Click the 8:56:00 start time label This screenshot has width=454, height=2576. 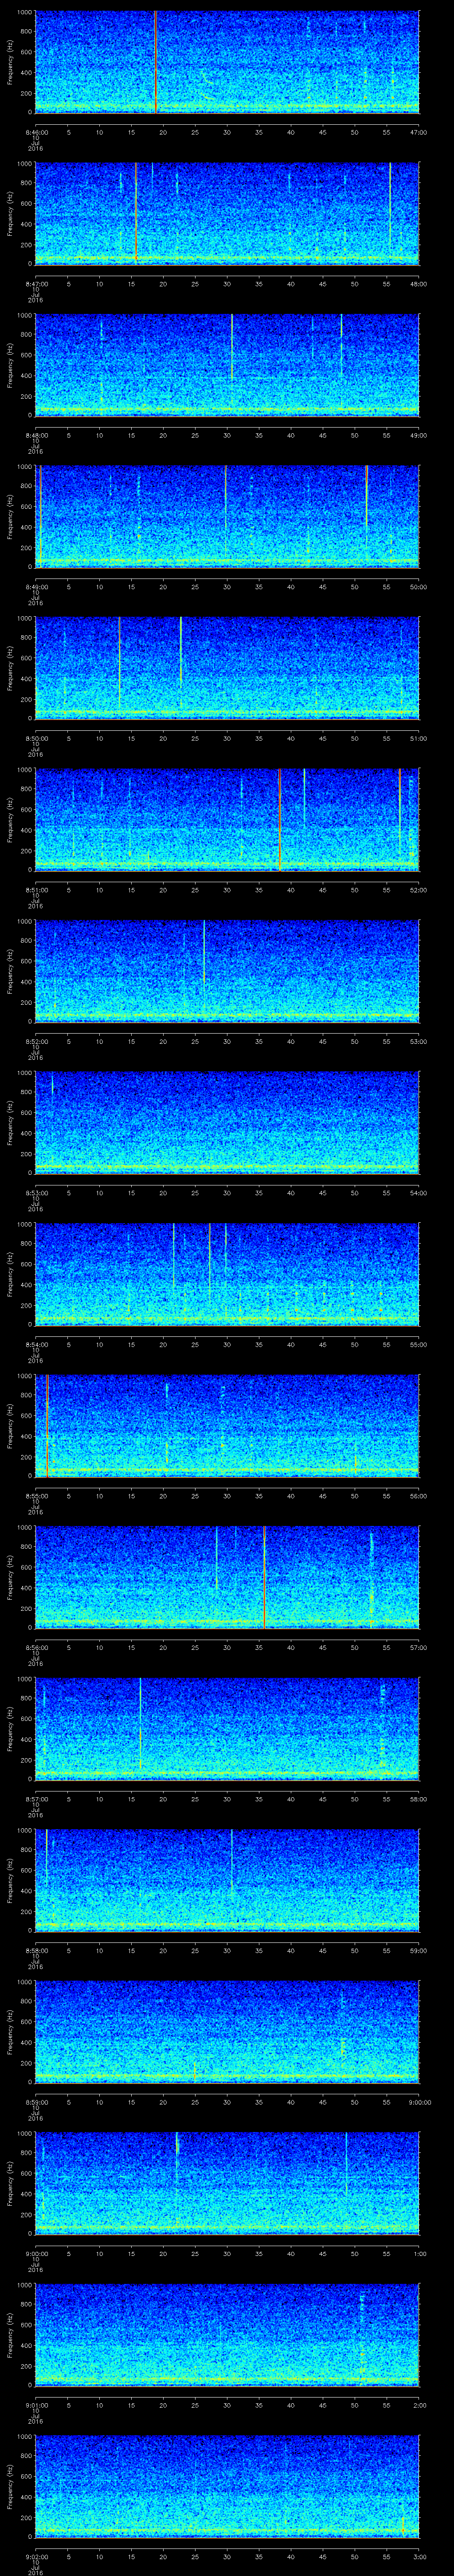(x=36, y=1647)
